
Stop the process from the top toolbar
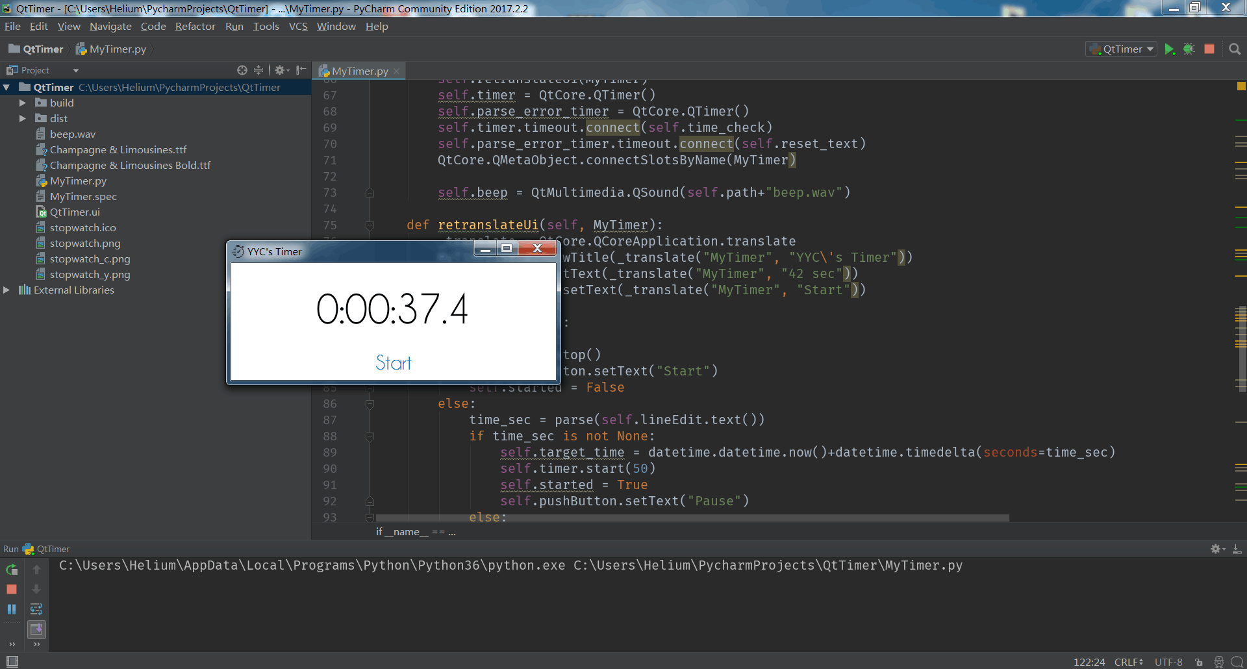point(1209,49)
